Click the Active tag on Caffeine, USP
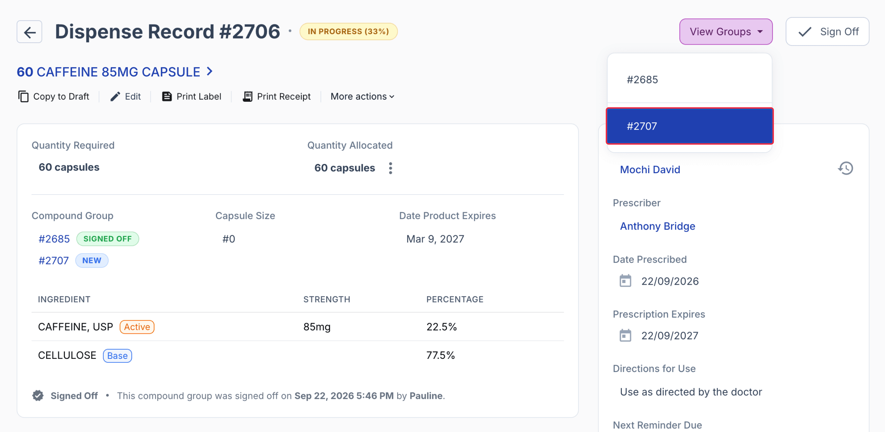885x432 pixels. 137,327
